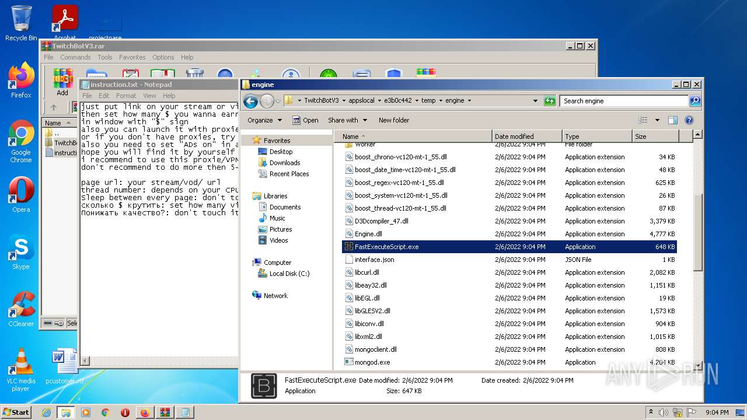Open the Organize dropdown menu

point(265,120)
